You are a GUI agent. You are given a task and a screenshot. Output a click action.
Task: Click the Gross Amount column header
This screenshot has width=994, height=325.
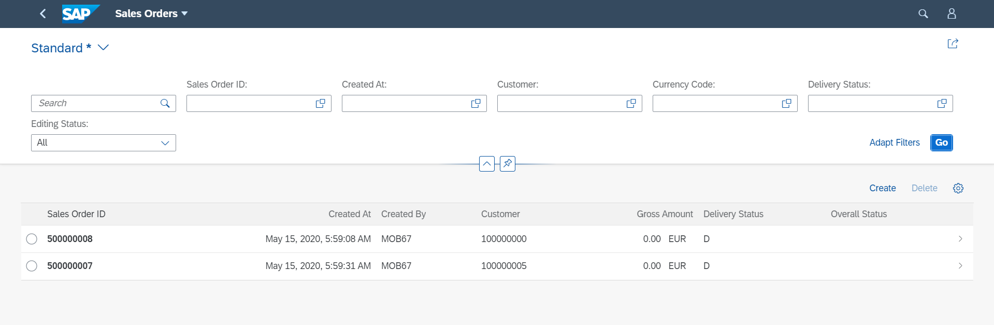tap(665, 214)
